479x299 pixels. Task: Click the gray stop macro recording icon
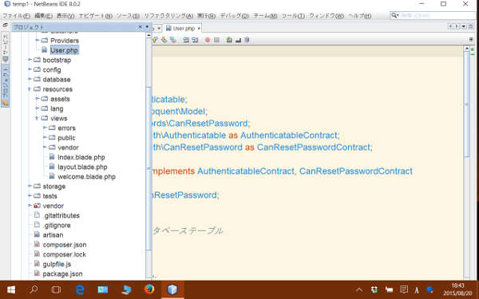pos(216,40)
